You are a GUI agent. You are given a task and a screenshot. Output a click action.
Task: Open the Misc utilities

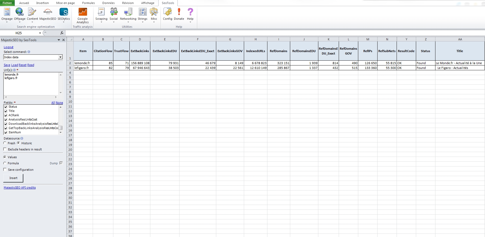[154, 15]
